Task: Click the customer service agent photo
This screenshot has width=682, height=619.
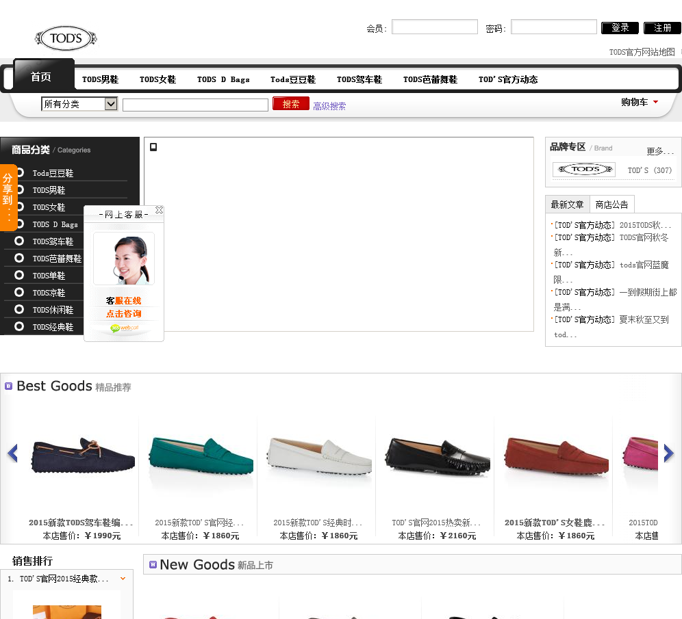Action: (124, 259)
